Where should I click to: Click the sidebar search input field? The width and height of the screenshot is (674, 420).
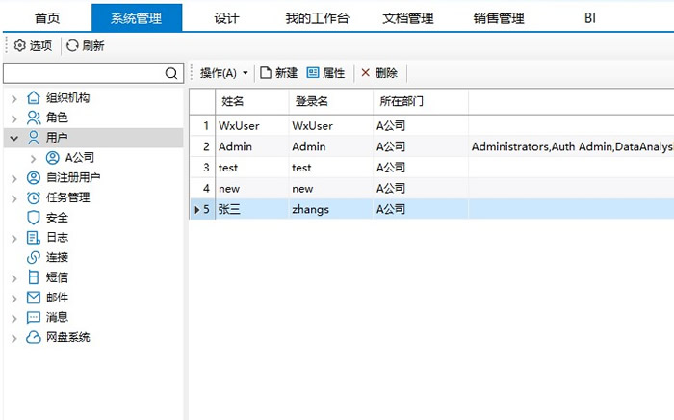83,73
